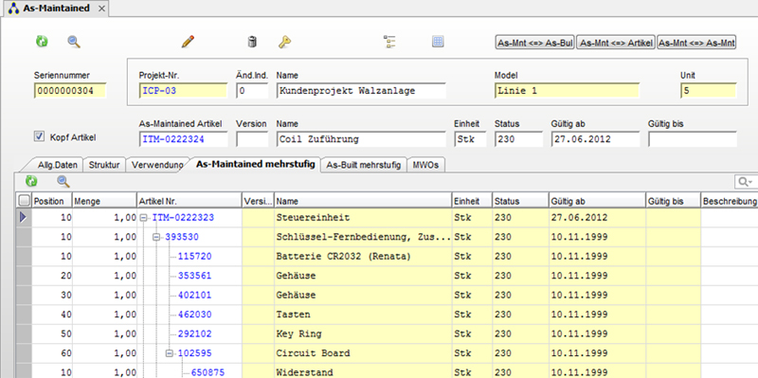Screen dimensions: 758x378
Task: Click article link ITM-0222323
Action: [183, 218]
